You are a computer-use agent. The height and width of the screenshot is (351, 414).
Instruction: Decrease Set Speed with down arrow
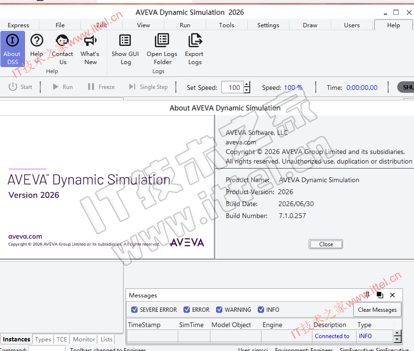(247, 90)
